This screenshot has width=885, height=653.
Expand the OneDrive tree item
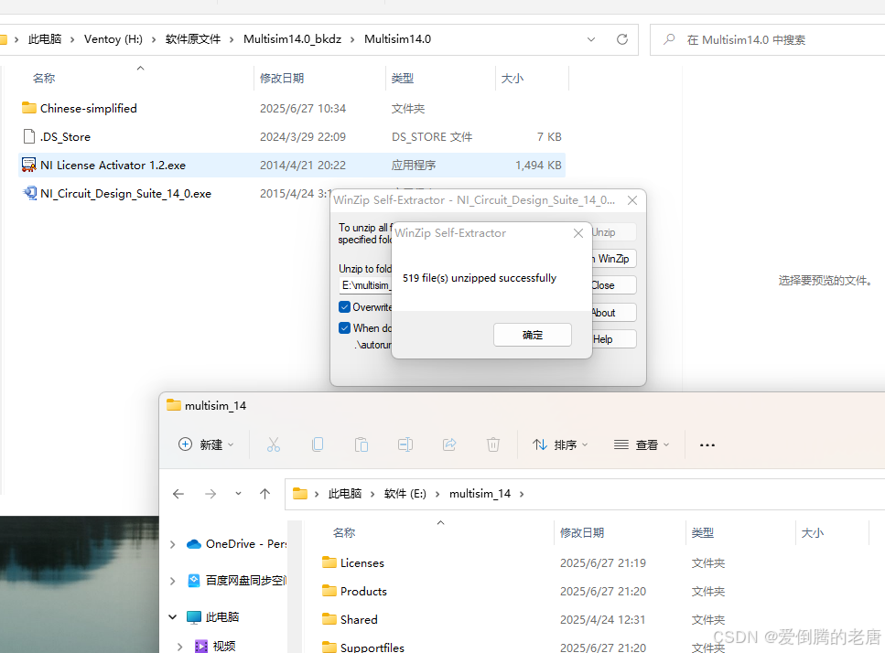[173, 544]
